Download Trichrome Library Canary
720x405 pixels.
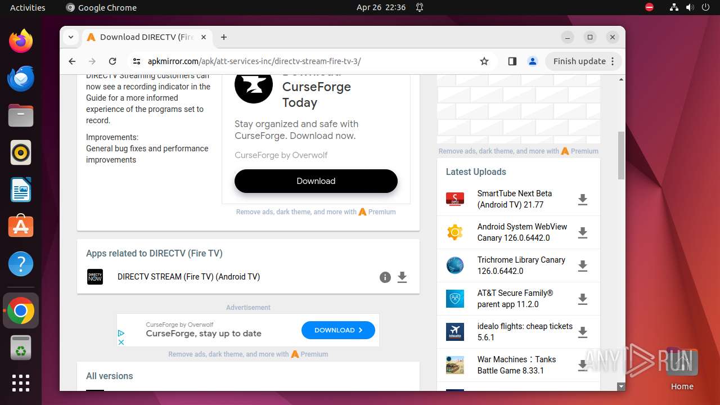pos(583,265)
